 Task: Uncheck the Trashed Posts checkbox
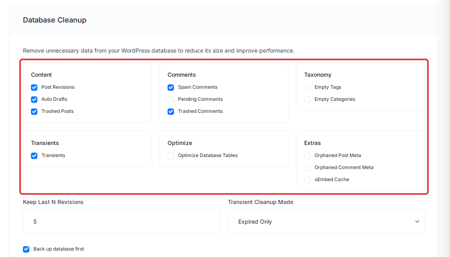coord(34,111)
